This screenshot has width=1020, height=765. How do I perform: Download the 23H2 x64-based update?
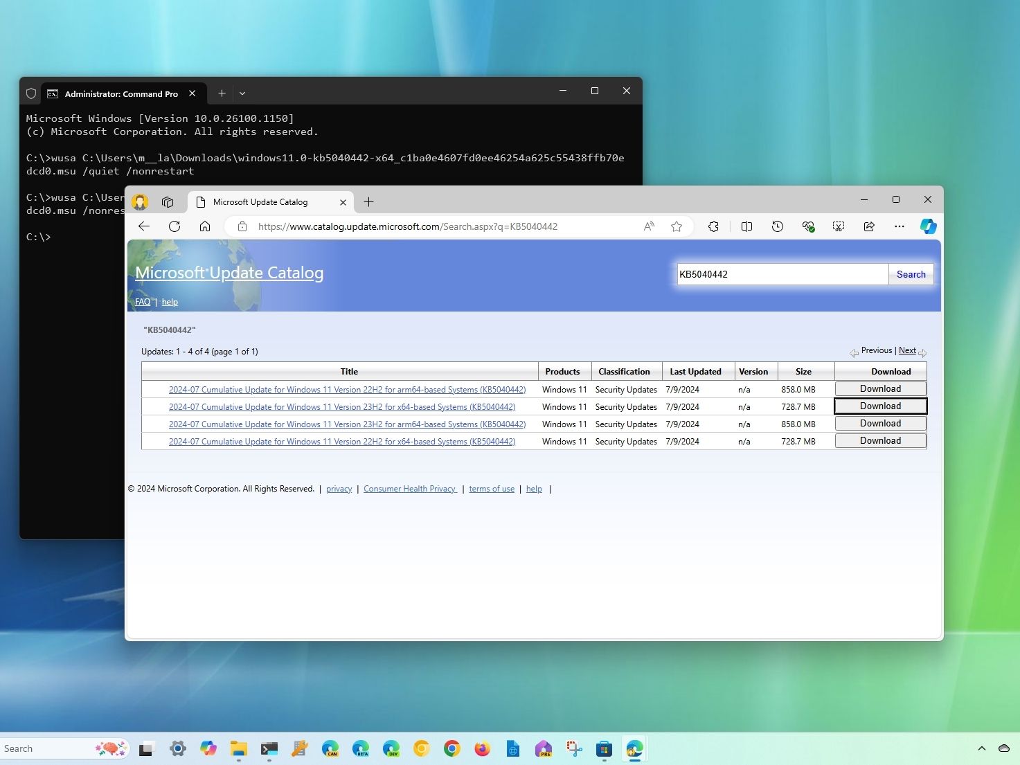pyautogui.click(x=880, y=406)
